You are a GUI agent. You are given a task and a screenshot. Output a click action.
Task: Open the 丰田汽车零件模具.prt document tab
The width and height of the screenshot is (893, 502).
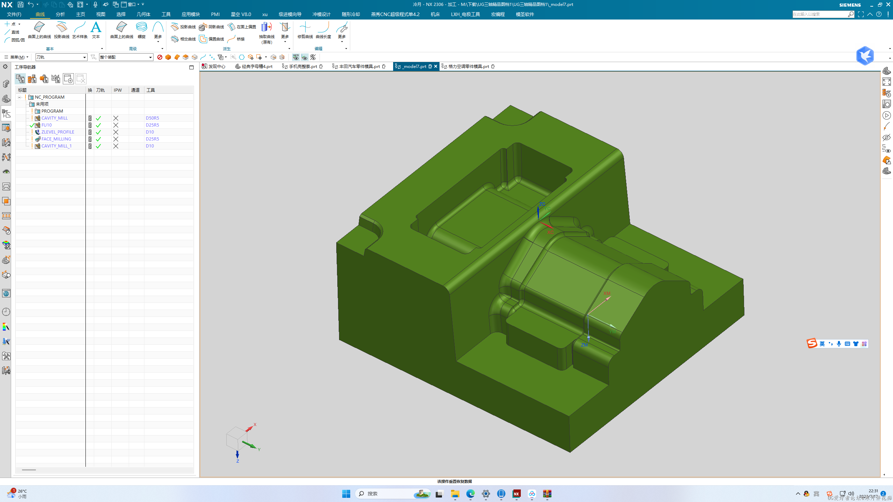click(x=359, y=66)
